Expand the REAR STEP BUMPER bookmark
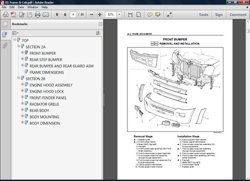 [22, 59]
